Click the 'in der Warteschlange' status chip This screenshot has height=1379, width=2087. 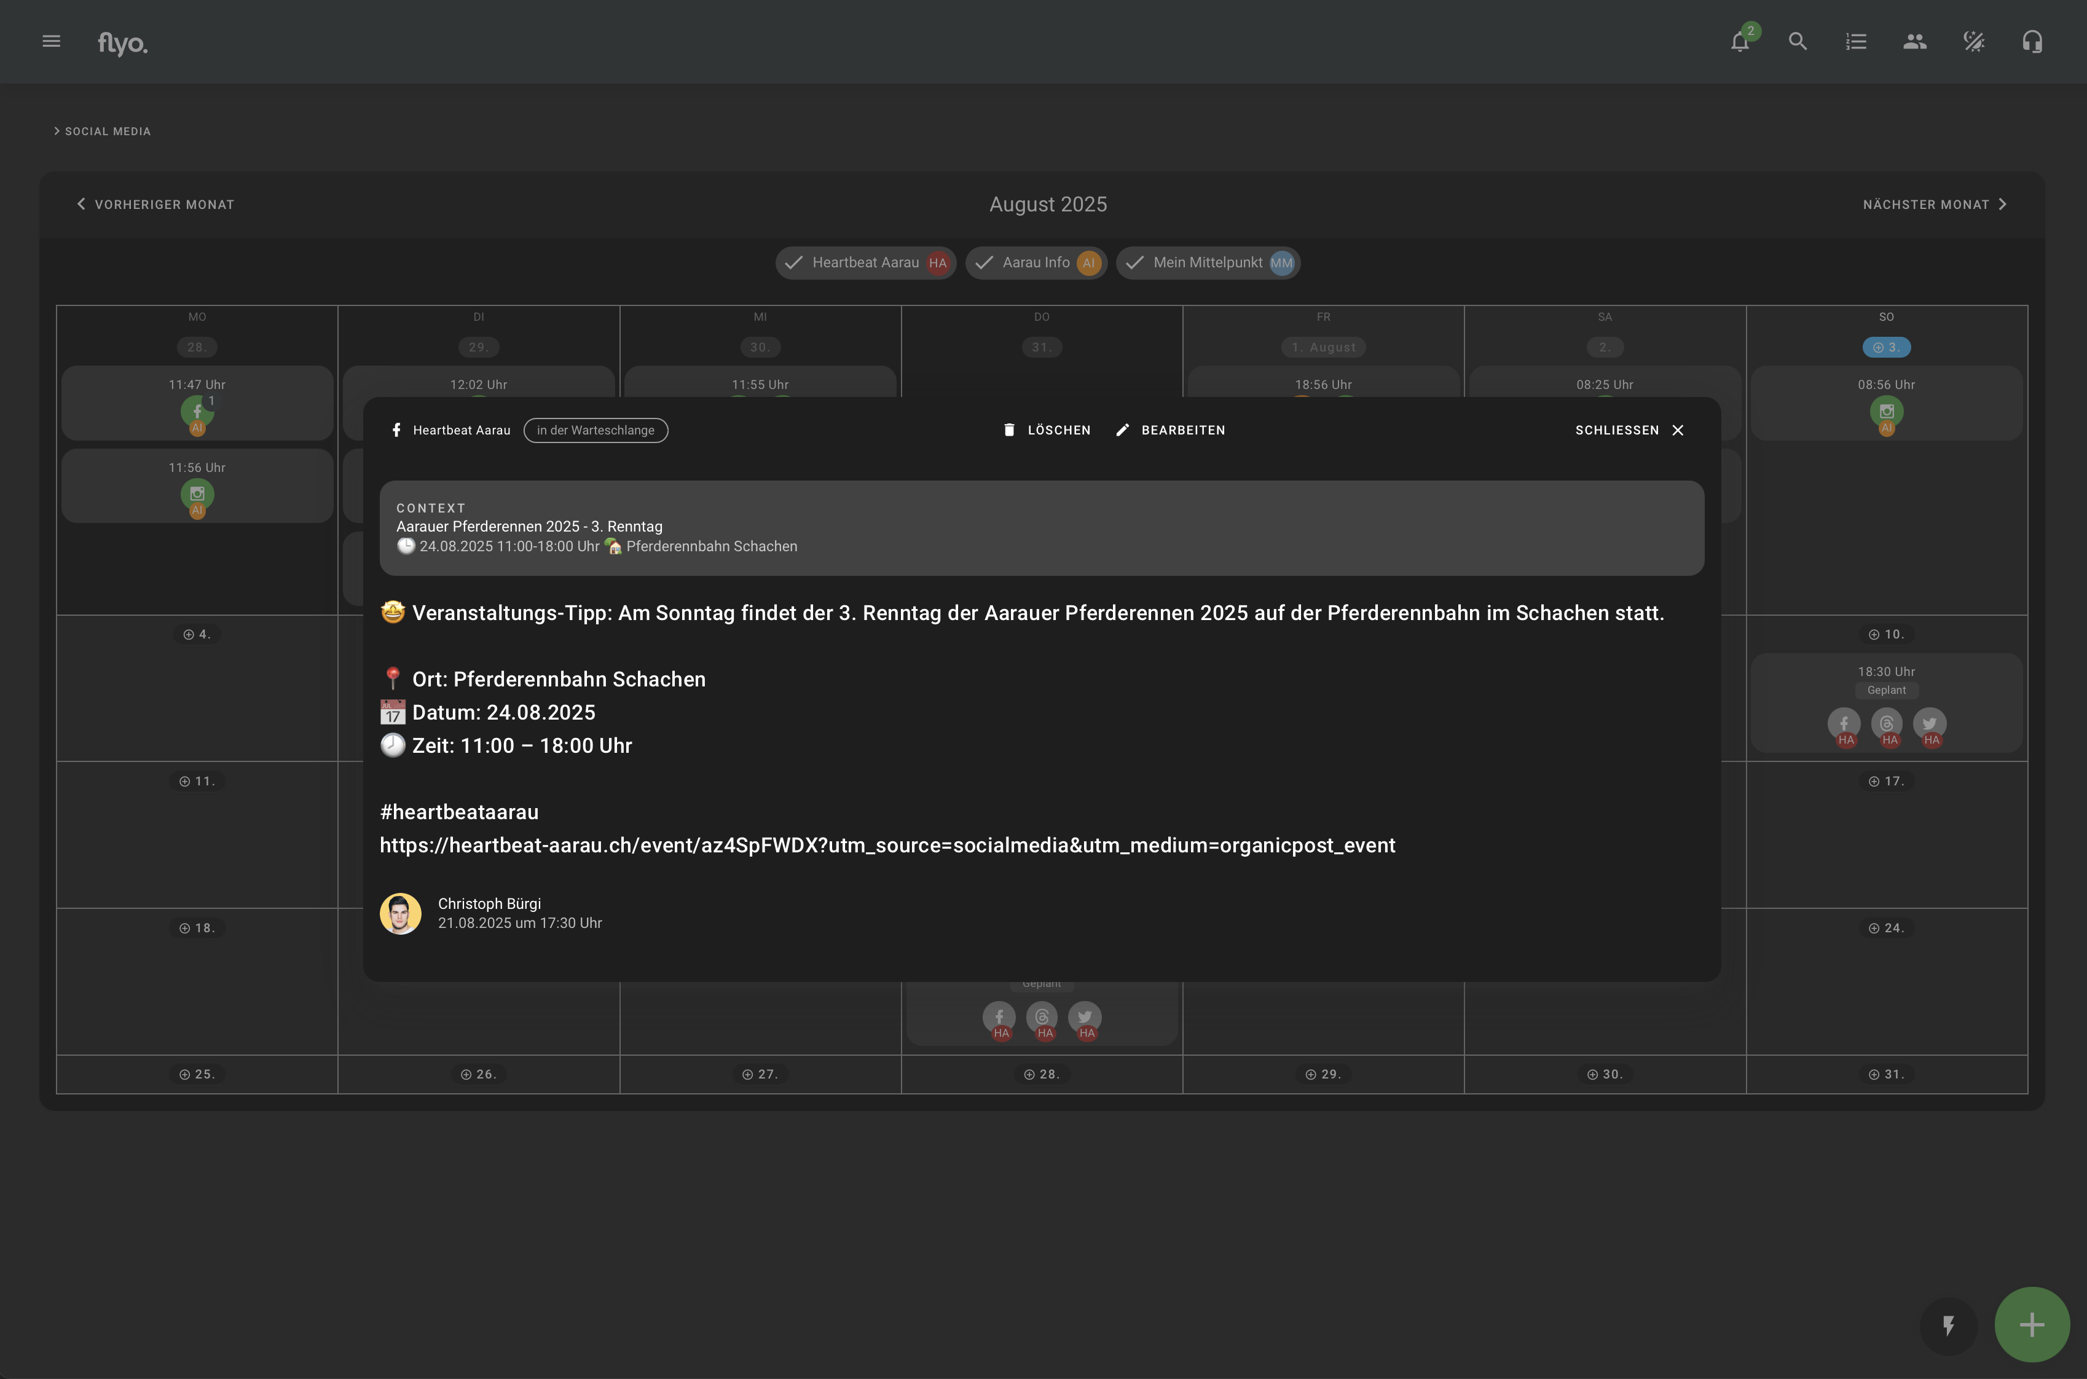point(595,430)
